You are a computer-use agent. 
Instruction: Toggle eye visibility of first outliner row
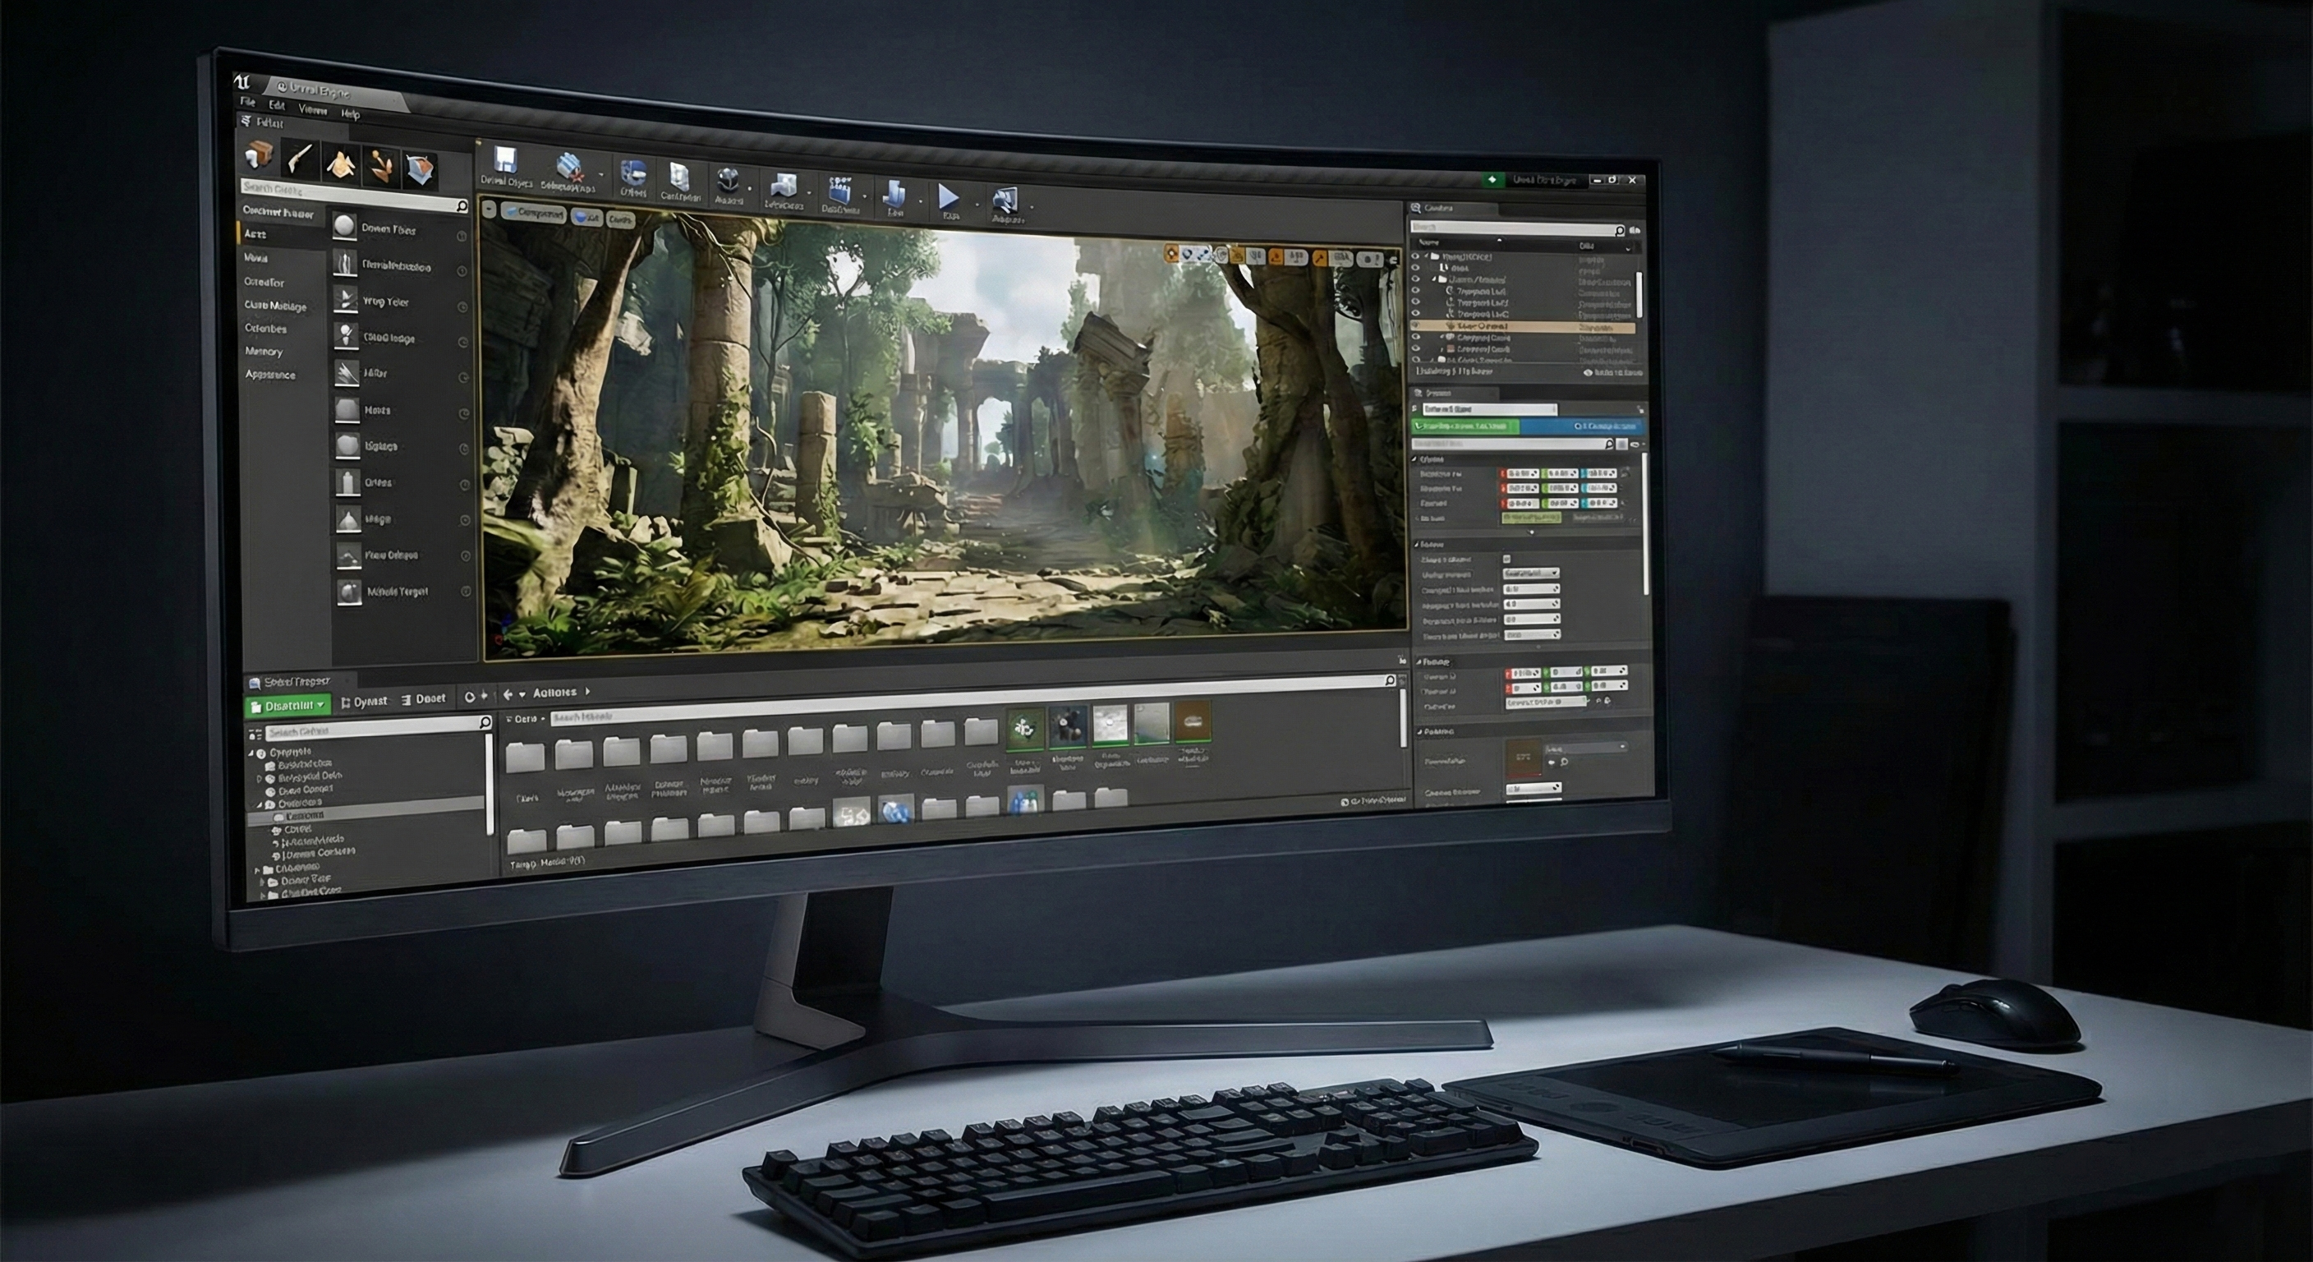(1416, 256)
